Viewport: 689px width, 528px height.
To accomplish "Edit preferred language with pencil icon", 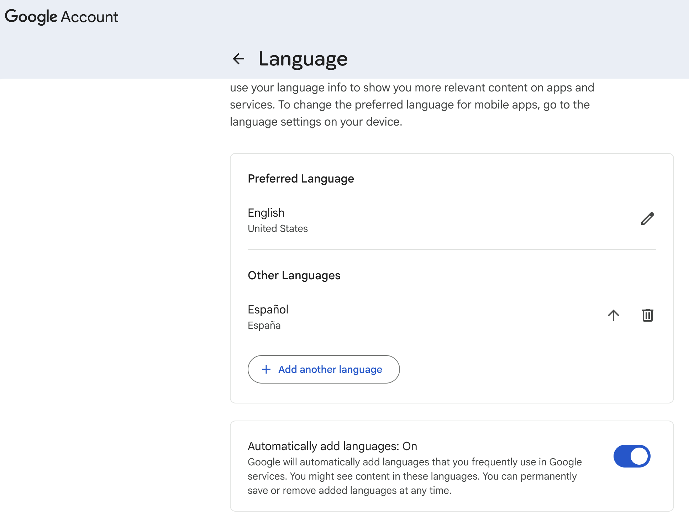I will click(647, 218).
